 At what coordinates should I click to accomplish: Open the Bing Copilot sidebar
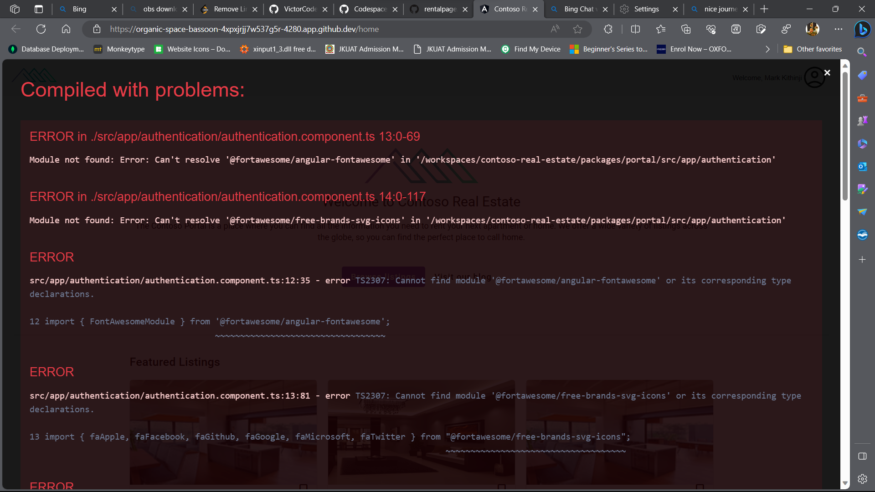(x=862, y=29)
